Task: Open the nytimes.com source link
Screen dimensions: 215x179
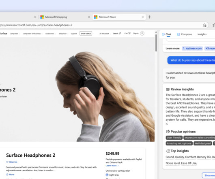Action: coord(192,48)
